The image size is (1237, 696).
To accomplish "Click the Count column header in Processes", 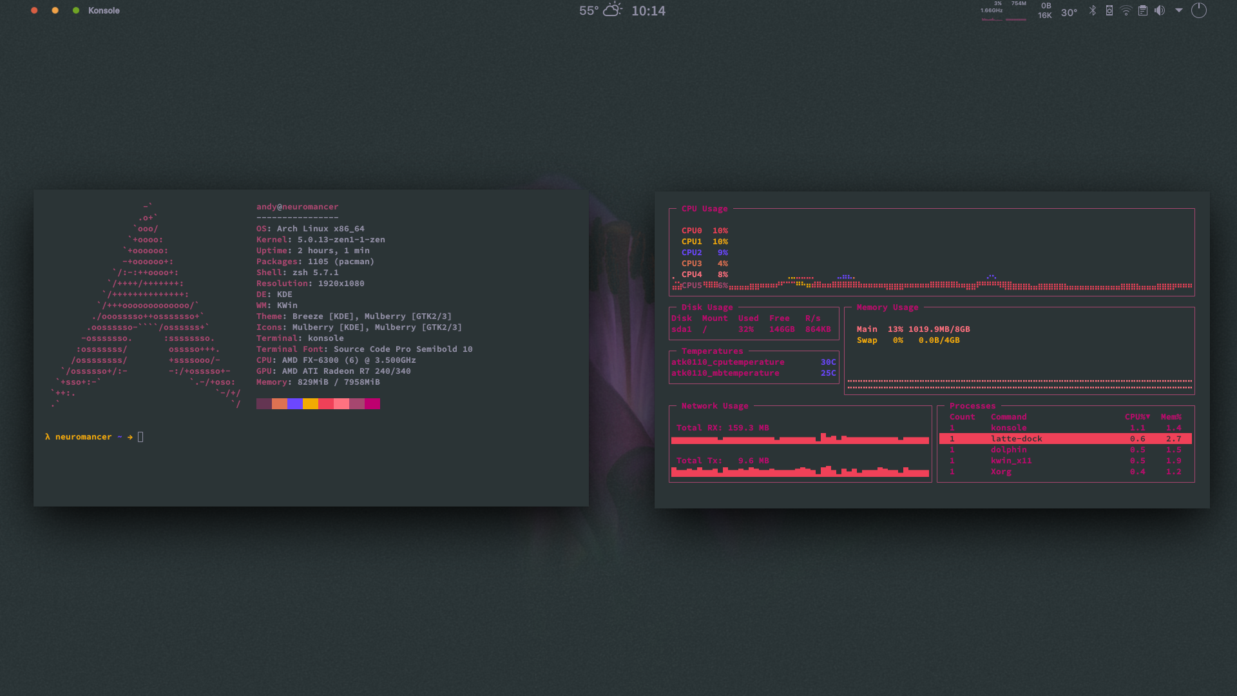I will (962, 417).
